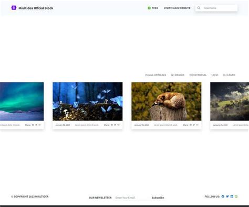Click the green feed icon

[x=149, y=8]
